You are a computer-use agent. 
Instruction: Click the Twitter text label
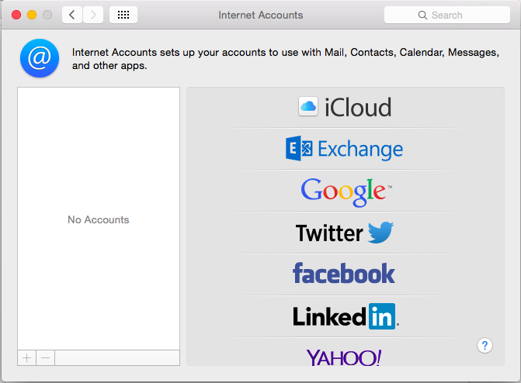click(x=329, y=233)
